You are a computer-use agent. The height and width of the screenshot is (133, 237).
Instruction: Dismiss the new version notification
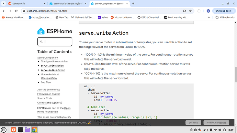pyautogui.click(x=193, y=123)
